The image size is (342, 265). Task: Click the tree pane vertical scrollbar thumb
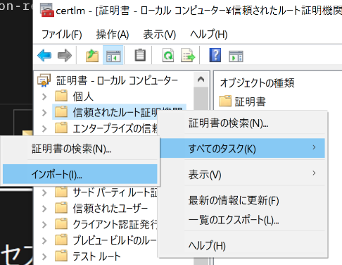pos(201,99)
